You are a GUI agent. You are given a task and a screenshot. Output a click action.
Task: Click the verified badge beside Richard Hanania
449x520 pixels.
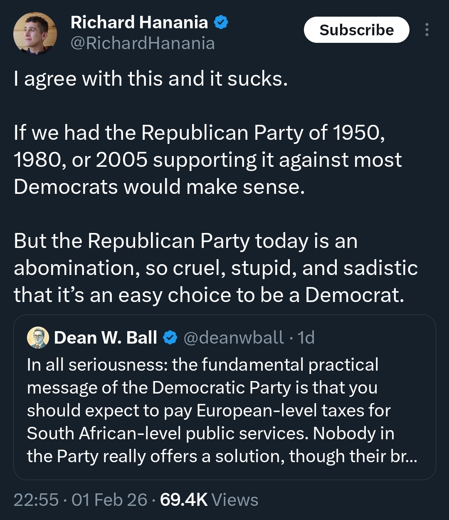(221, 22)
